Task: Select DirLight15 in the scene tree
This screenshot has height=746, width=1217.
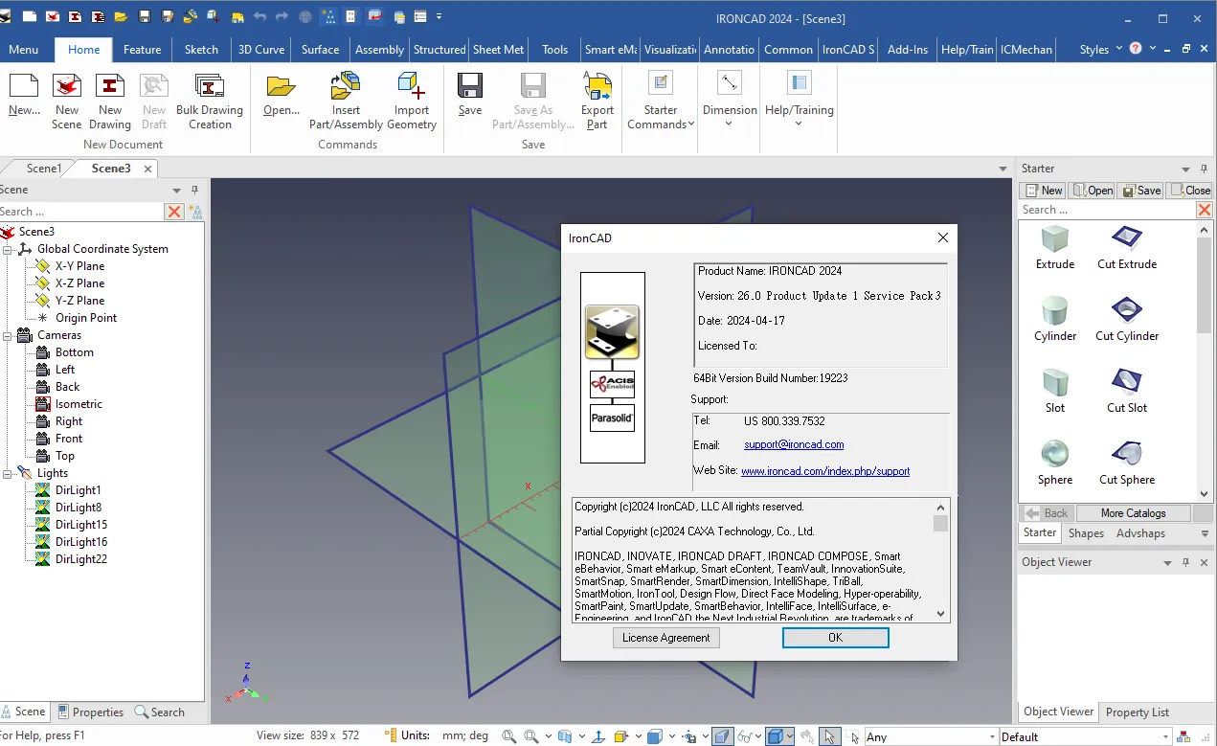Action: pos(81,525)
